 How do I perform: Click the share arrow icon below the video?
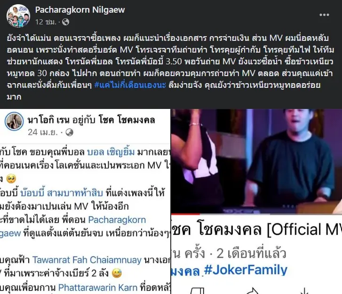coord(253,291)
